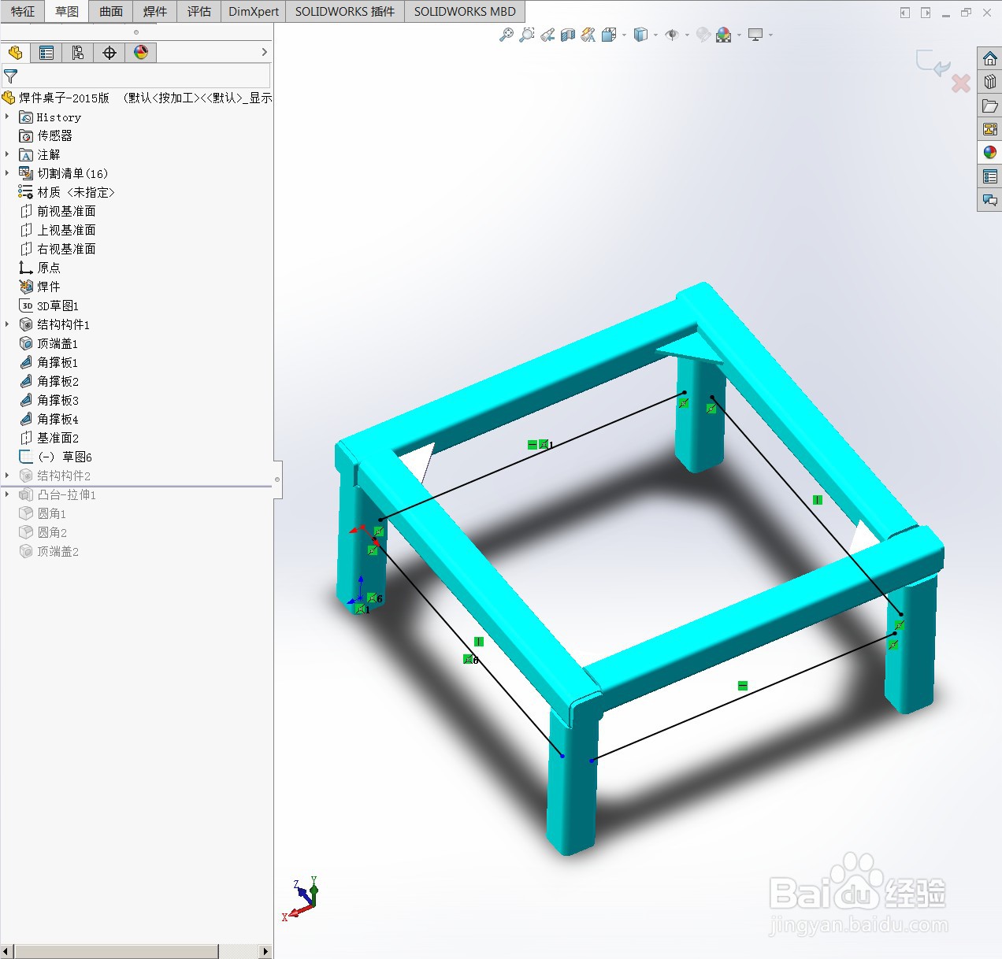Open the SOLIDWORKS MBD tab
Image resolution: width=1002 pixels, height=959 pixels.
[465, 12]
